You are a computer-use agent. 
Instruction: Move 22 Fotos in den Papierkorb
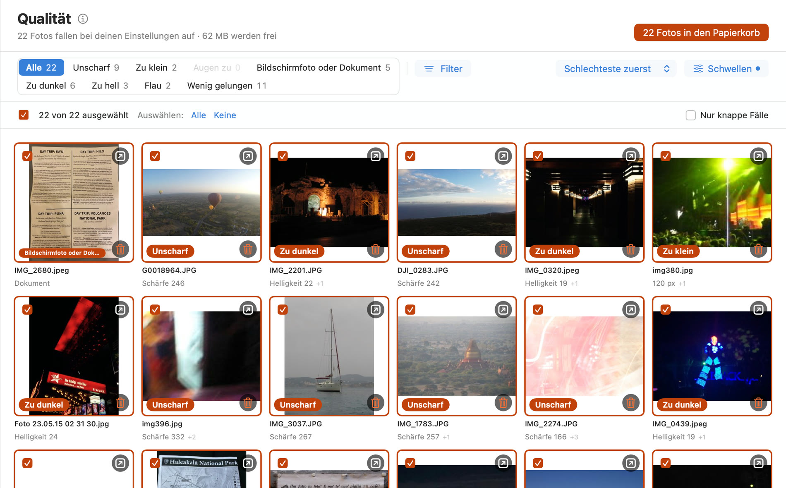point(701,33)
